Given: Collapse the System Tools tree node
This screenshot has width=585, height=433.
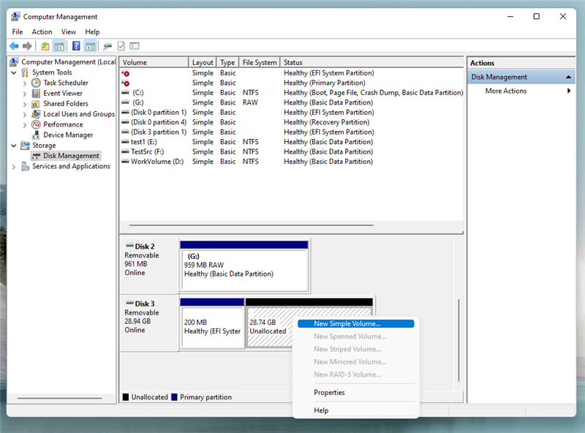Looking at the screenshot, I should (14, 72).
